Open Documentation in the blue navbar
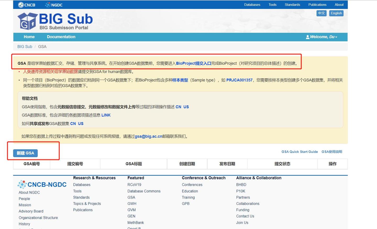377x229 pixels. [x=61, y=37]
